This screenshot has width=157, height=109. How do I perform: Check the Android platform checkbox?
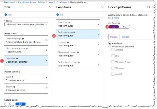[113, 50]
